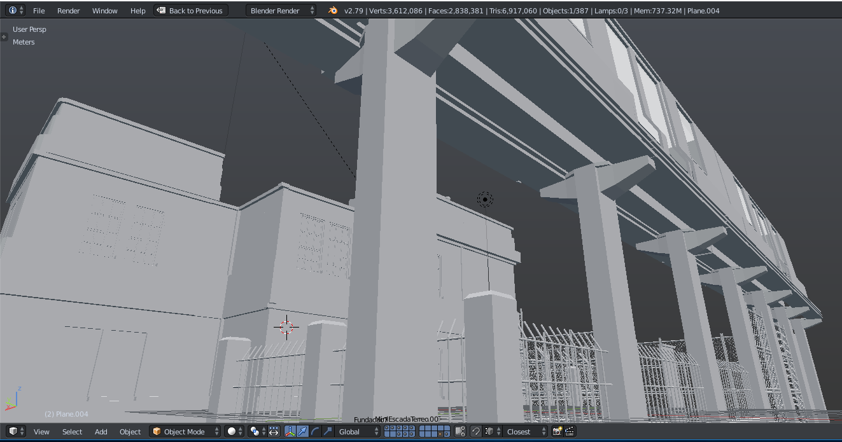
Task: Click the Back to Previous button
Action: (x=190, y=11)
